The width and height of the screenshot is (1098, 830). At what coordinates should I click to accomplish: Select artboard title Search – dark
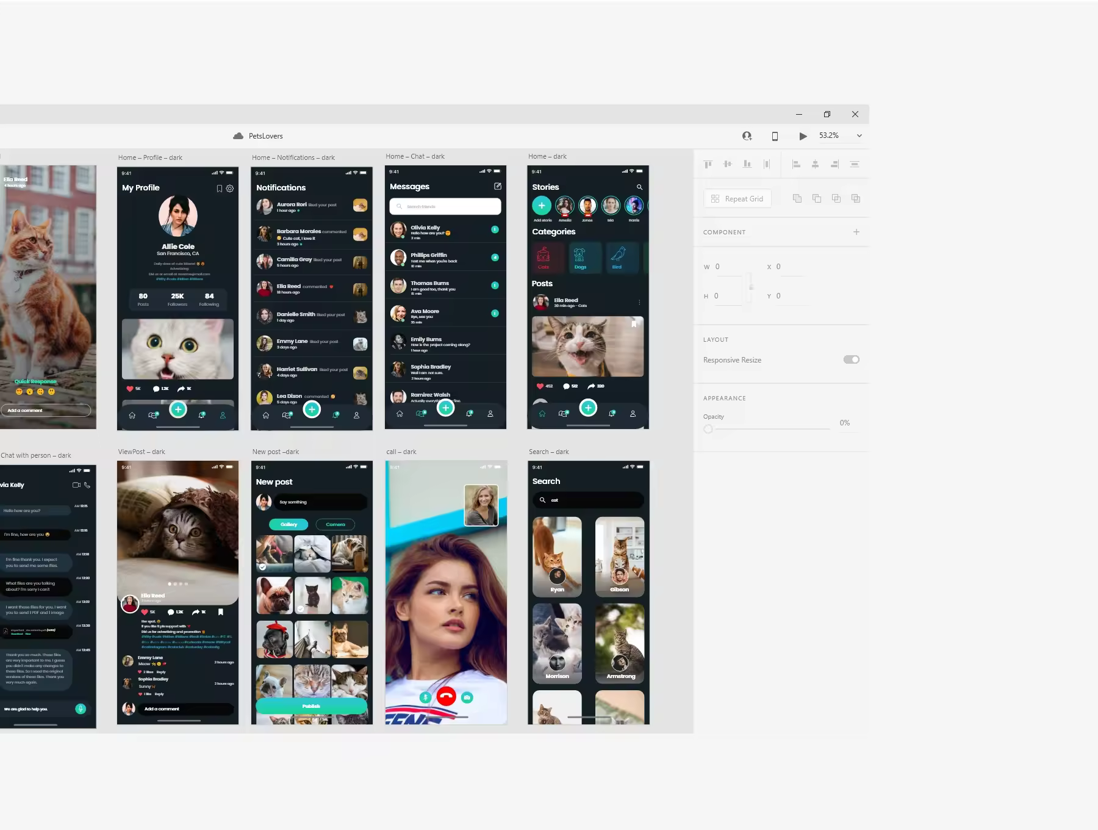549,452
